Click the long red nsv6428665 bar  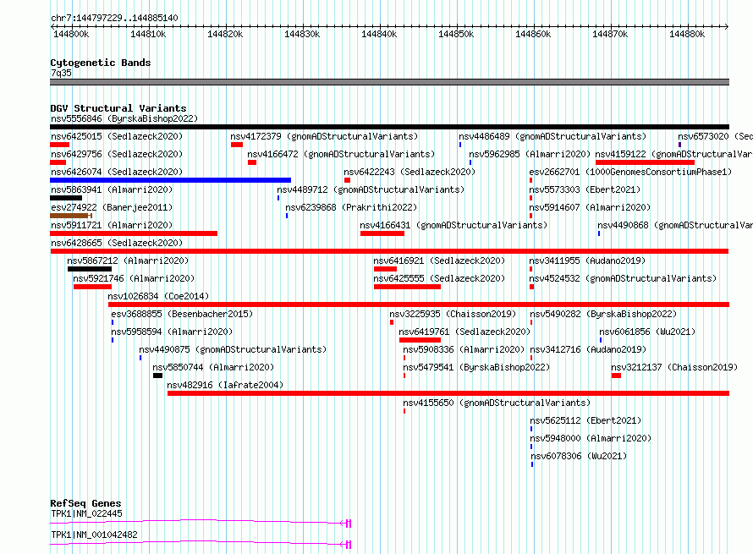pos(389,251)
